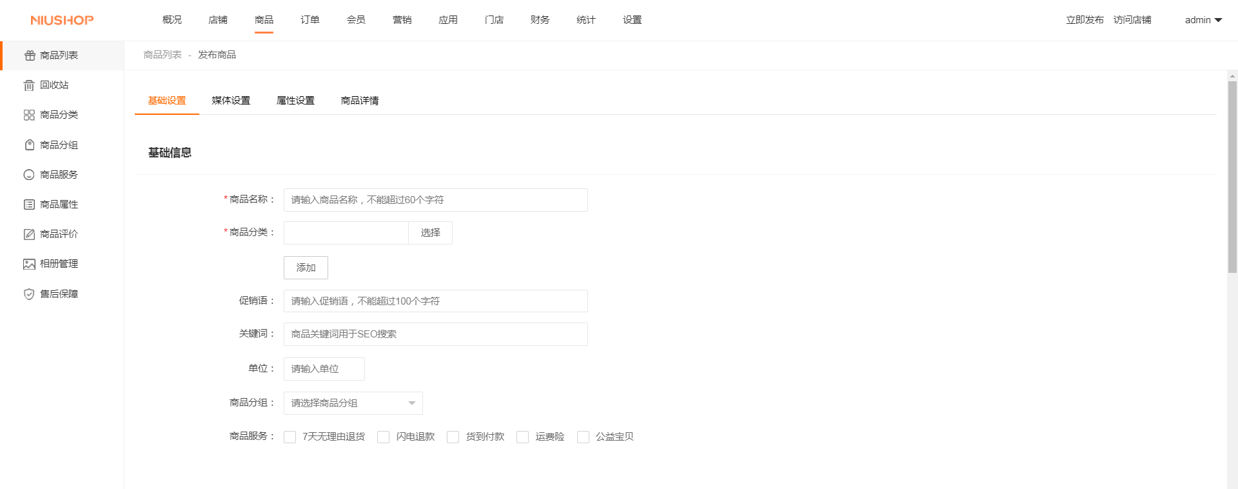Click the grid icon for 商品分类

pyautogui.click(x=29, y=115)
